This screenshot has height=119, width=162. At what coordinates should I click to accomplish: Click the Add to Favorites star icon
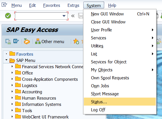(x=76, y=41)
